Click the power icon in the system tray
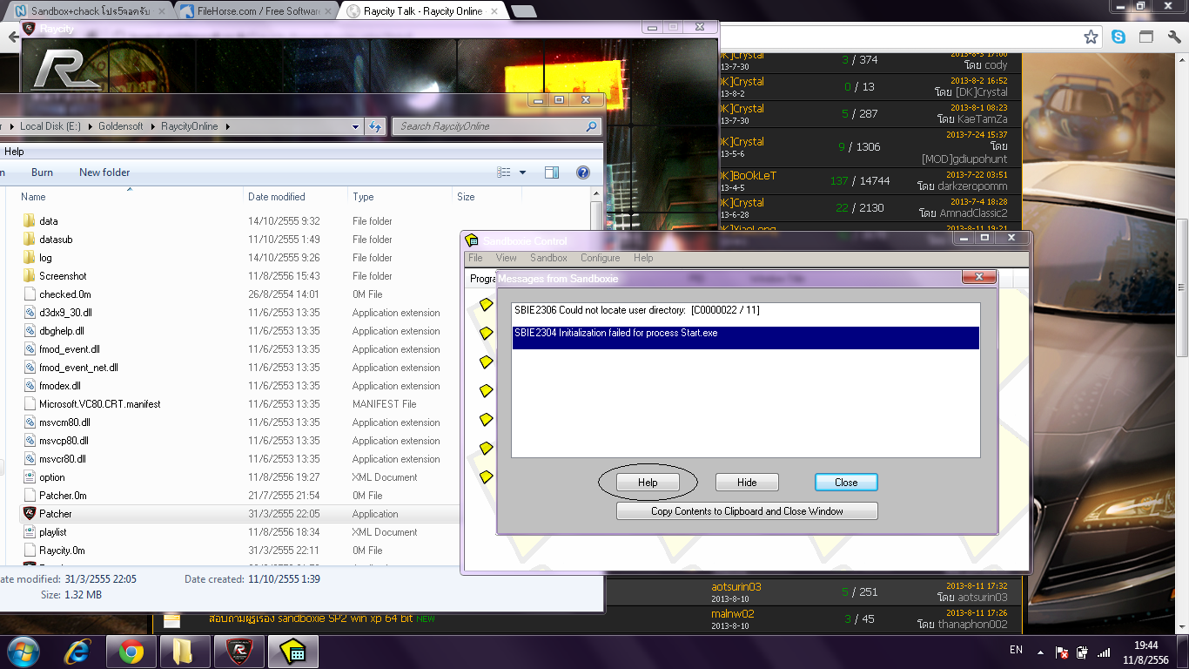The width and height of the screenshot is (1189, 669). pyautogui.click(x=1083, y=652)
